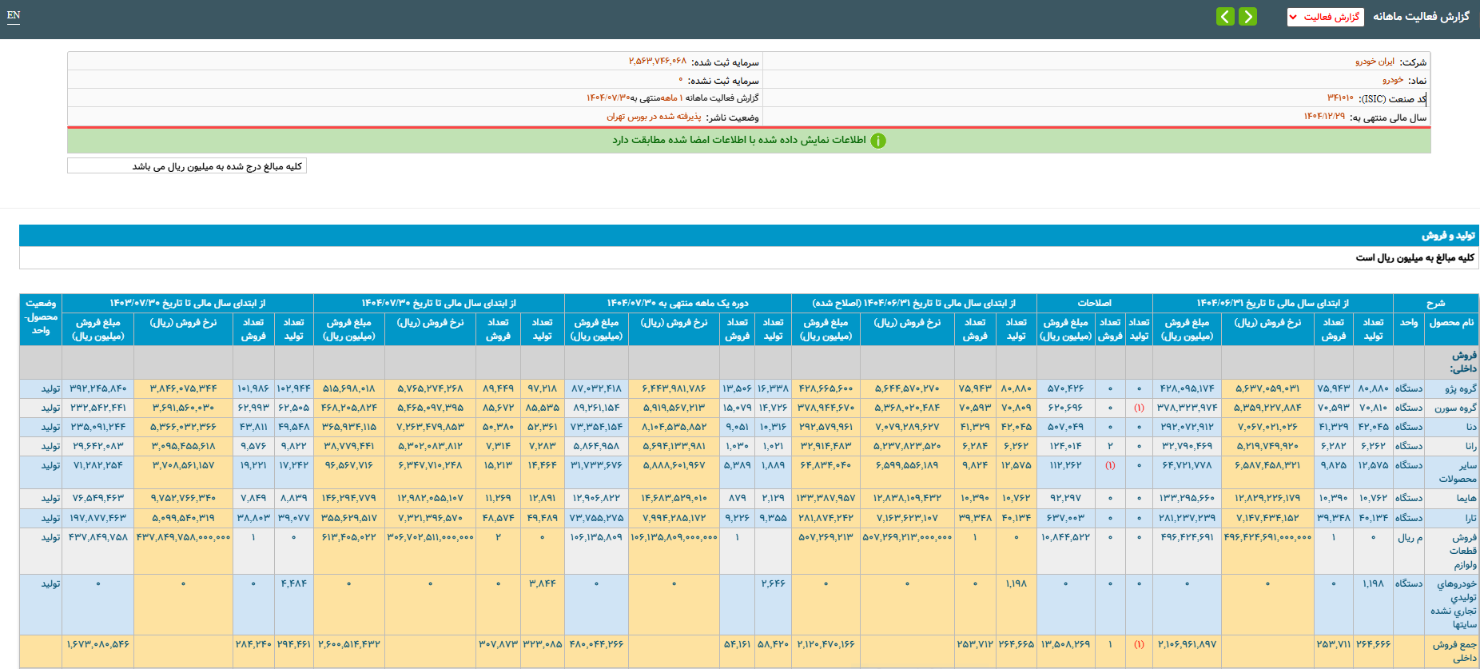Click the نام محصول column header
Image resolution: width=1480 pixels, height=669 pixels.
point(1451,322)
